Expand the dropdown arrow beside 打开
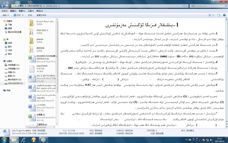The image size is (228, 143). tap(23, 15)
